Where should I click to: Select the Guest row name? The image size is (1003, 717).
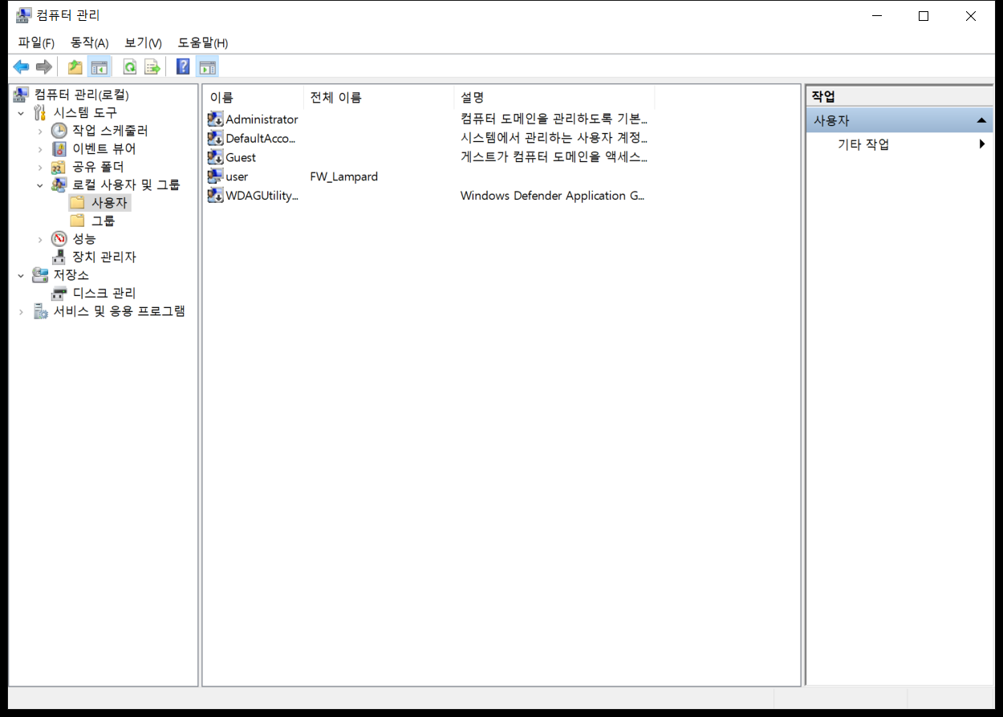241,157
